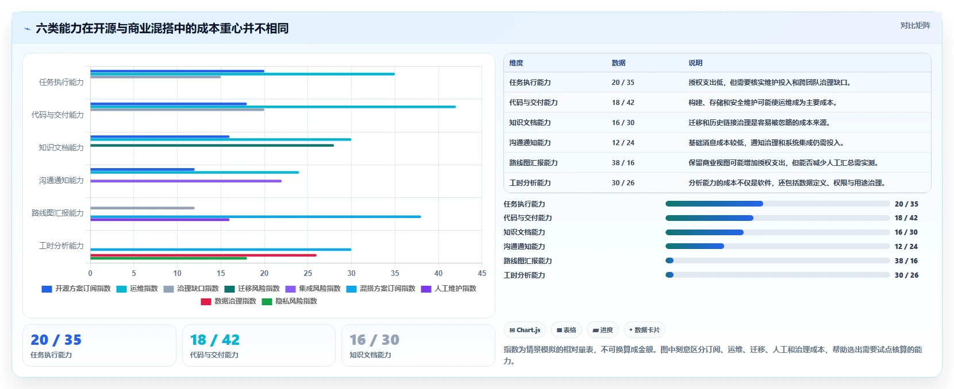Viewport: 954px width, 389px height.
Task: Click the note starting with 授权支出低
Action: coord(770,83)
